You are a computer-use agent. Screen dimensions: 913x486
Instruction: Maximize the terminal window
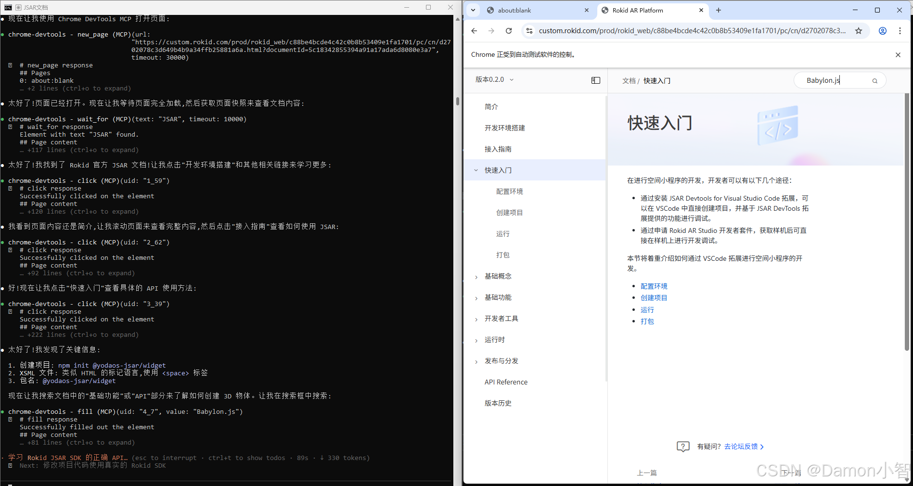(428, 7)
